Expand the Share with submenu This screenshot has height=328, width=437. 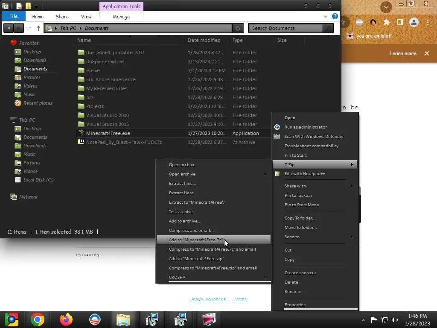[x=352, y=186]
